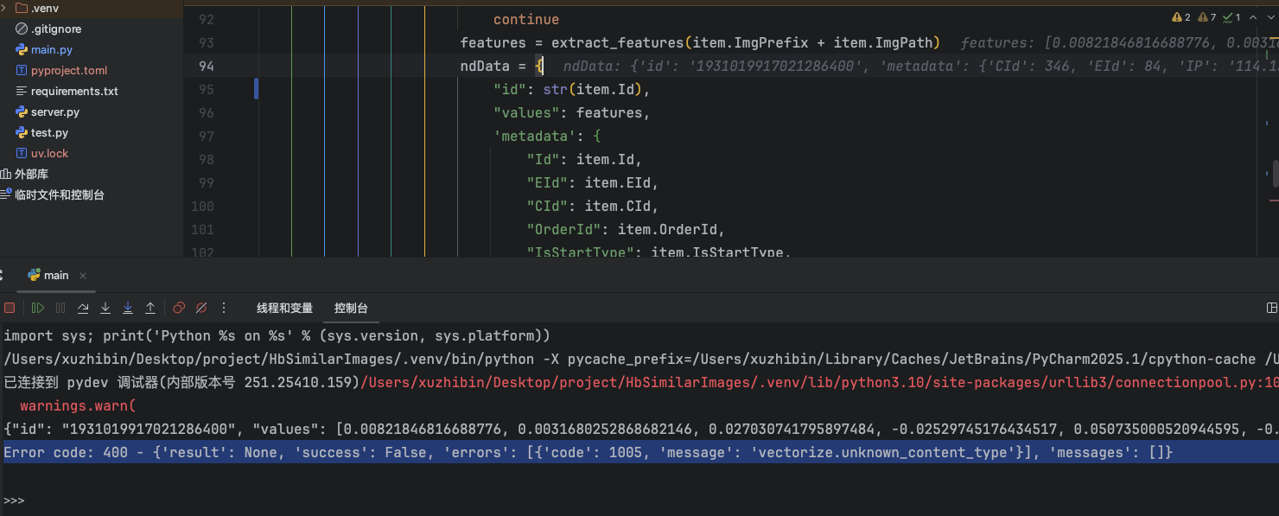Click the pause program icon
Image resolution: width=1279 pixels, height=516 pixels.
(60, 308)
